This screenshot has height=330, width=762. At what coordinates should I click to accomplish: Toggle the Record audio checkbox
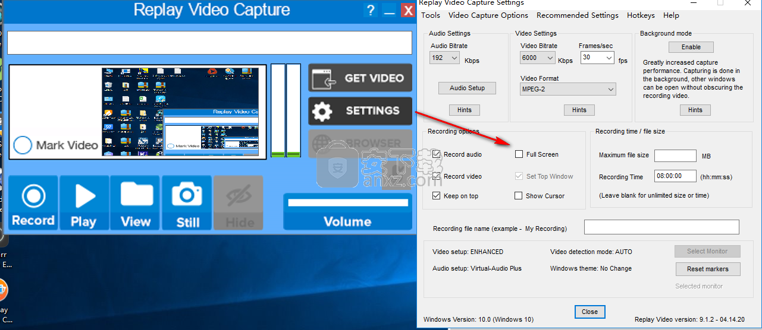[x=437, y=154]
